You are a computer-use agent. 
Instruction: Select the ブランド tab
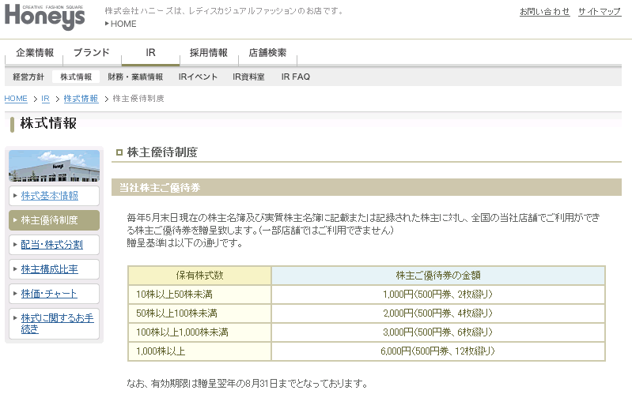point(92,53)
